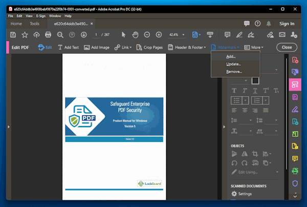Screen dimensions: 307x207
Task: Expand the Link dropdown
Action: 130,48
